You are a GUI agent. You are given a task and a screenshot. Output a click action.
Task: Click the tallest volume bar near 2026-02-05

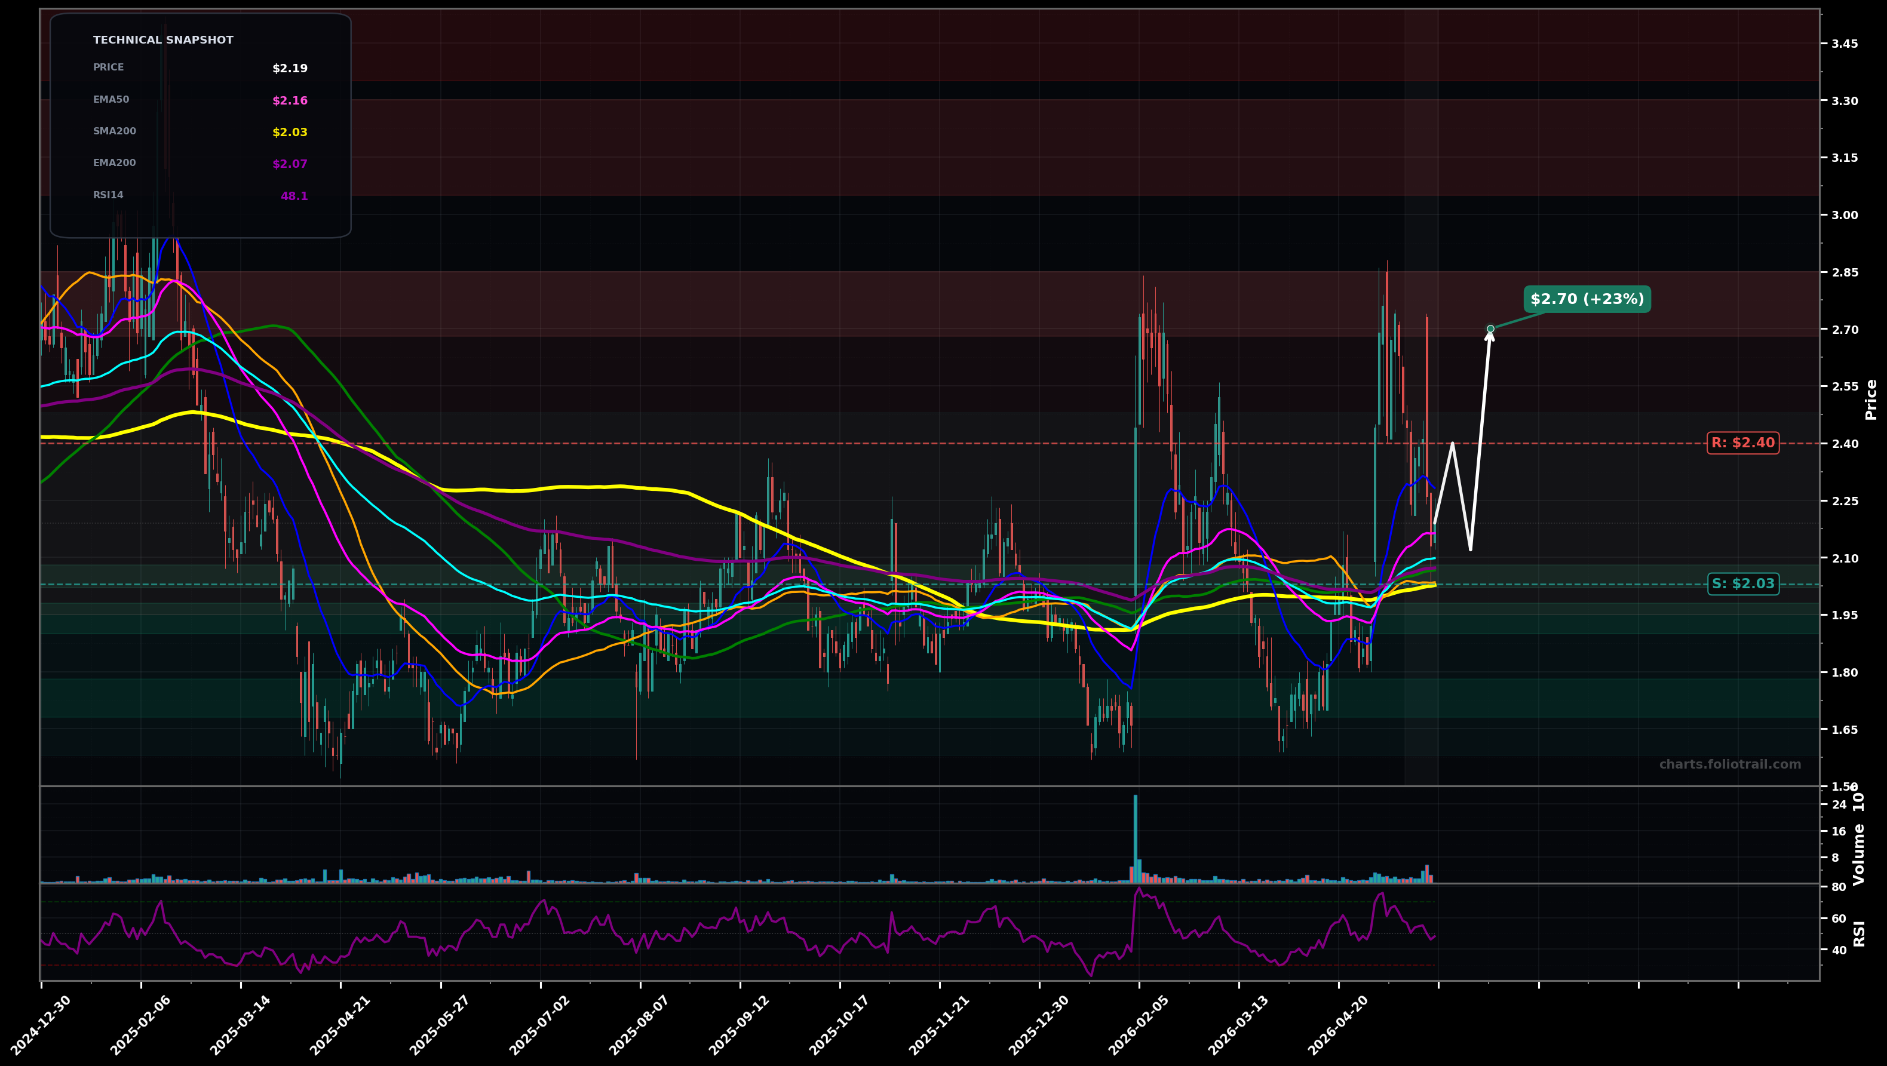point(1136,839)
